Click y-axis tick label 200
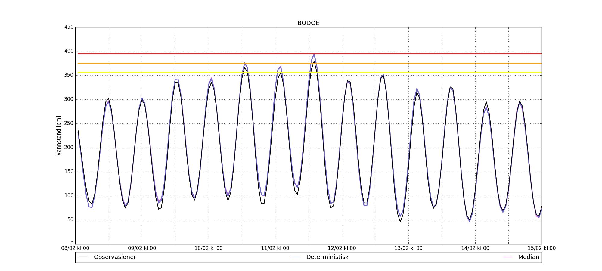 (69, 148)
